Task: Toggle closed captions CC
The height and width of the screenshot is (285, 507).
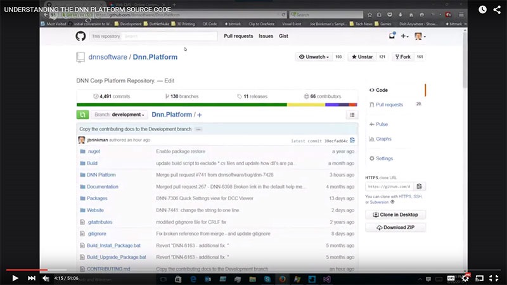Action: point(451,278)
